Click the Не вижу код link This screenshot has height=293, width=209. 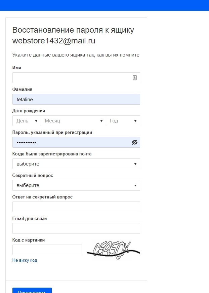[25, 260]
